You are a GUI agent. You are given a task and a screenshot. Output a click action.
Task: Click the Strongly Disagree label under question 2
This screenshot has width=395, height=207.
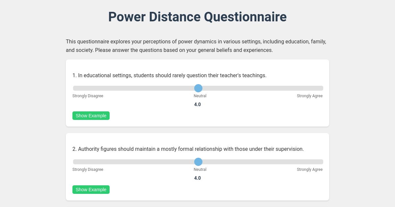[88, 170]
